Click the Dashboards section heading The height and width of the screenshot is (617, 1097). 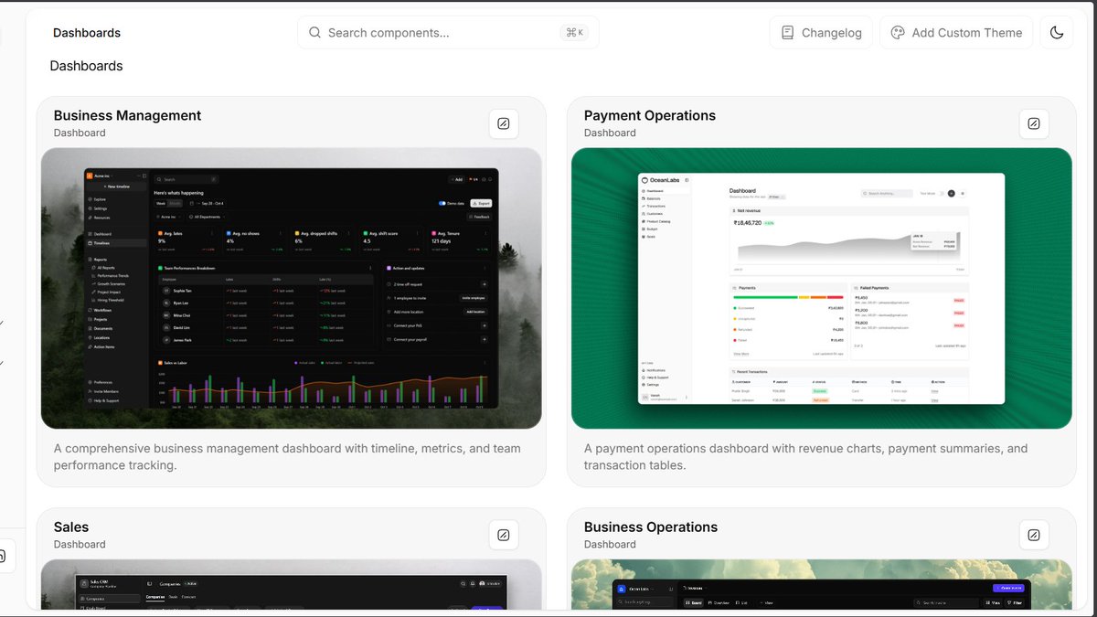click(86, 66)
